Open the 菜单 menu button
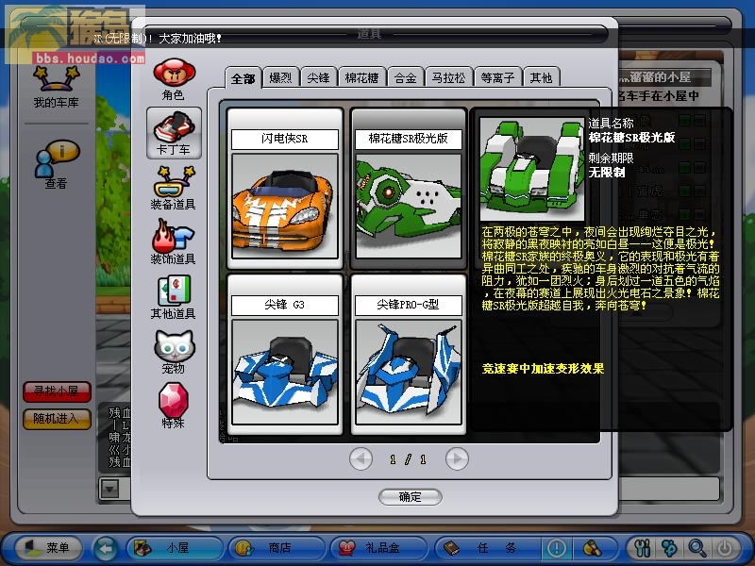755x566 pixels. [48, 548]
